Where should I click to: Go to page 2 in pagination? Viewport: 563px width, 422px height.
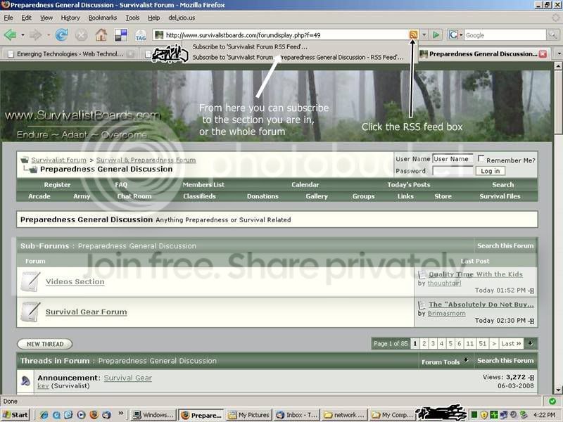point(424,343)
